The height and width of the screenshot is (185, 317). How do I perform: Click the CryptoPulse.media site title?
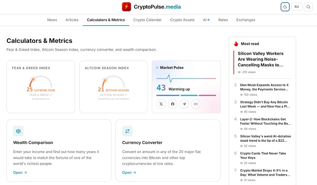coord(157,7)
